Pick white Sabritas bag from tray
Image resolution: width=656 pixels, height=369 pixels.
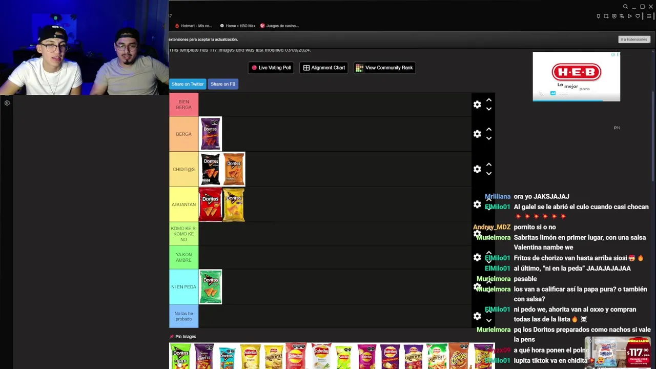tap(320, 356)
